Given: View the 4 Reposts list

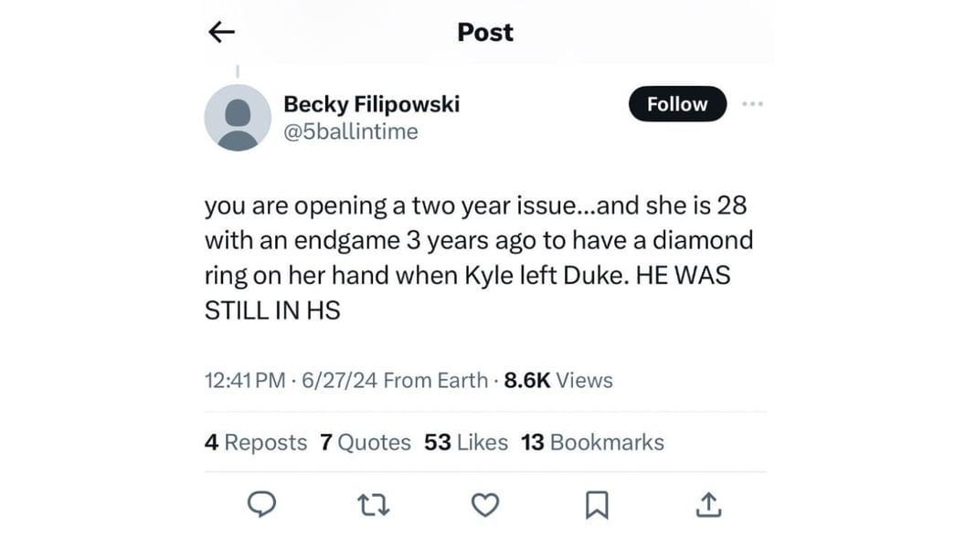Looking at the screenshot, I should [256, 442].
